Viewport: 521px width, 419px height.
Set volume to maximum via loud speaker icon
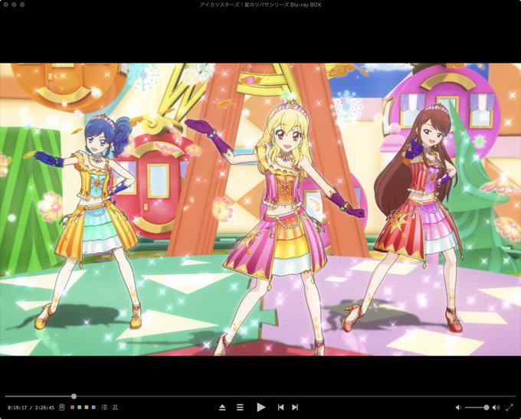click(x=496, y=408)
